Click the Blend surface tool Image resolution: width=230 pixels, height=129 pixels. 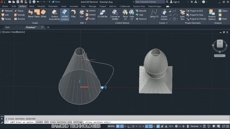pos(31,14)
